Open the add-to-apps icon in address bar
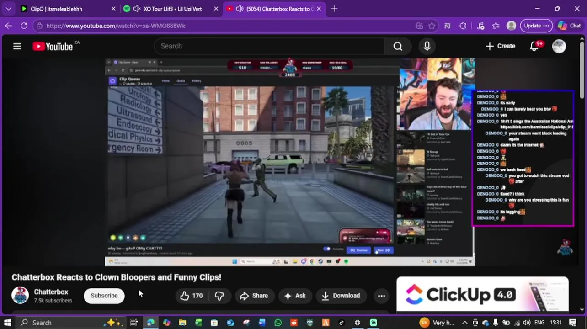This screenshot has height=329, width=587. click(419, 26)
